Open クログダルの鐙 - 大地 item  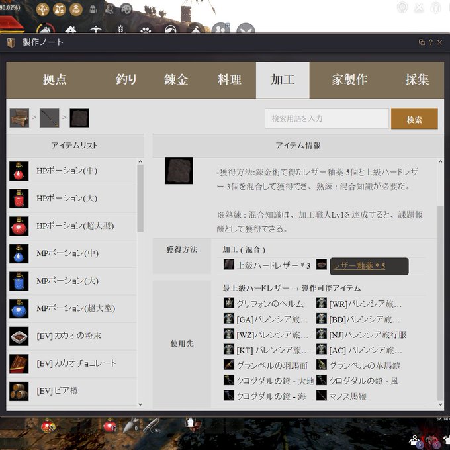(275, 381)
